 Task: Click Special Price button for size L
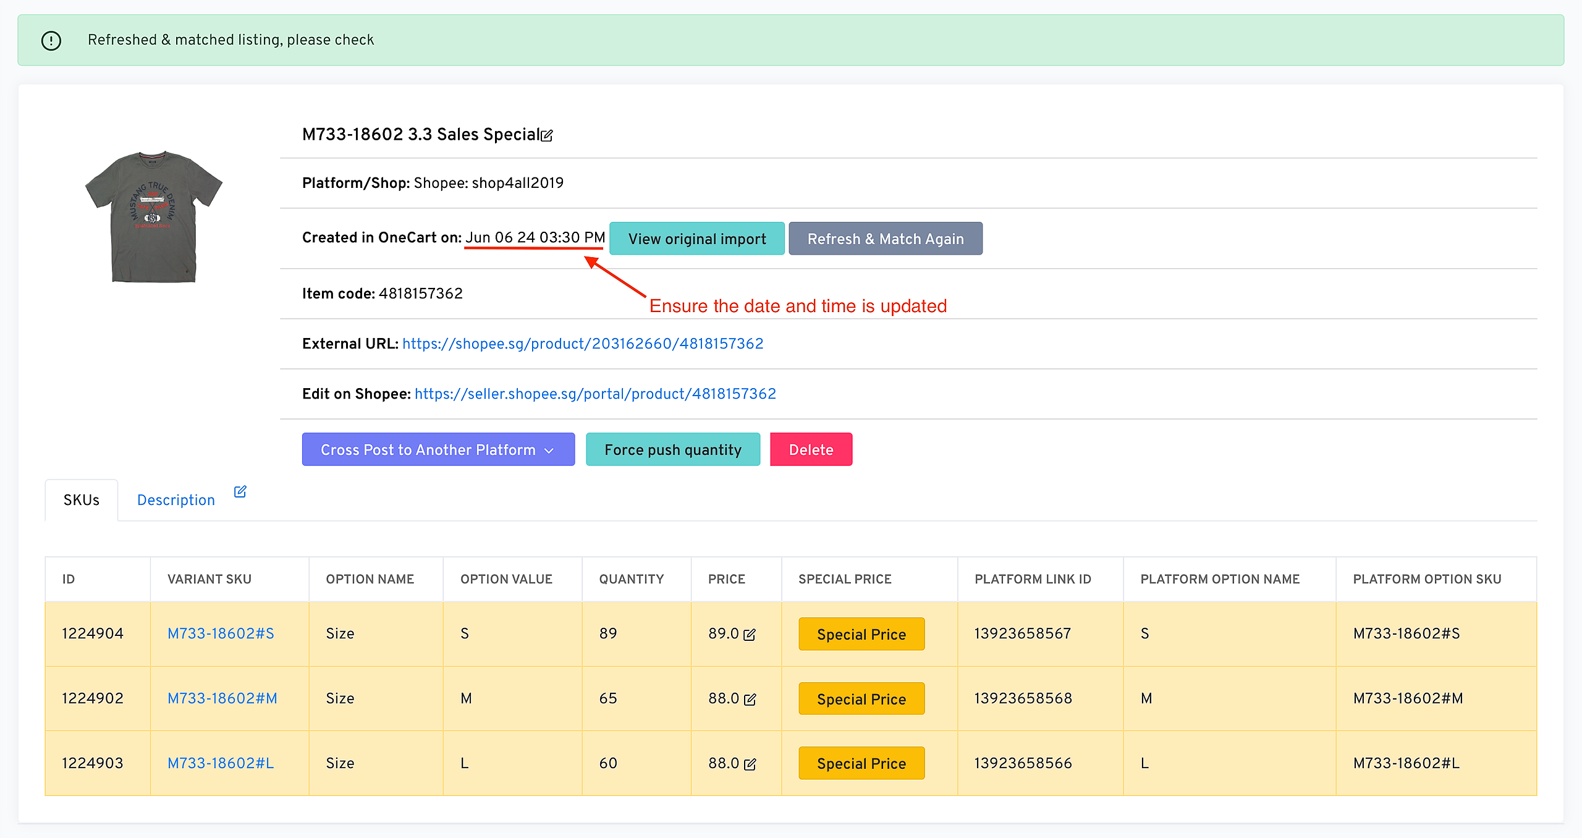(x=861, y=763)
